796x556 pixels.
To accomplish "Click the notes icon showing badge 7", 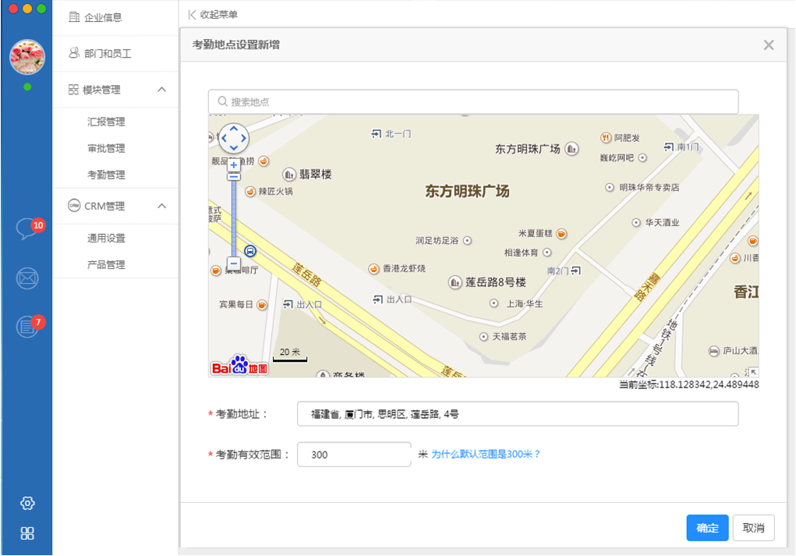I will (x=26, y=325).
